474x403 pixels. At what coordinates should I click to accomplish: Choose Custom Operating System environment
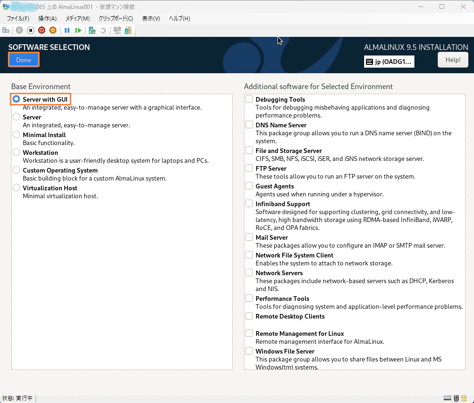point(16,170)
